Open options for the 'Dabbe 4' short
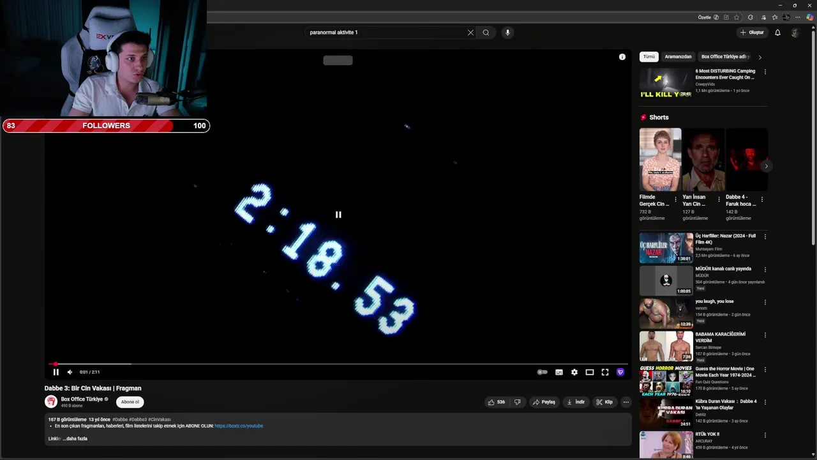Viewport: 817px width, 460px height. coord(762,199)
